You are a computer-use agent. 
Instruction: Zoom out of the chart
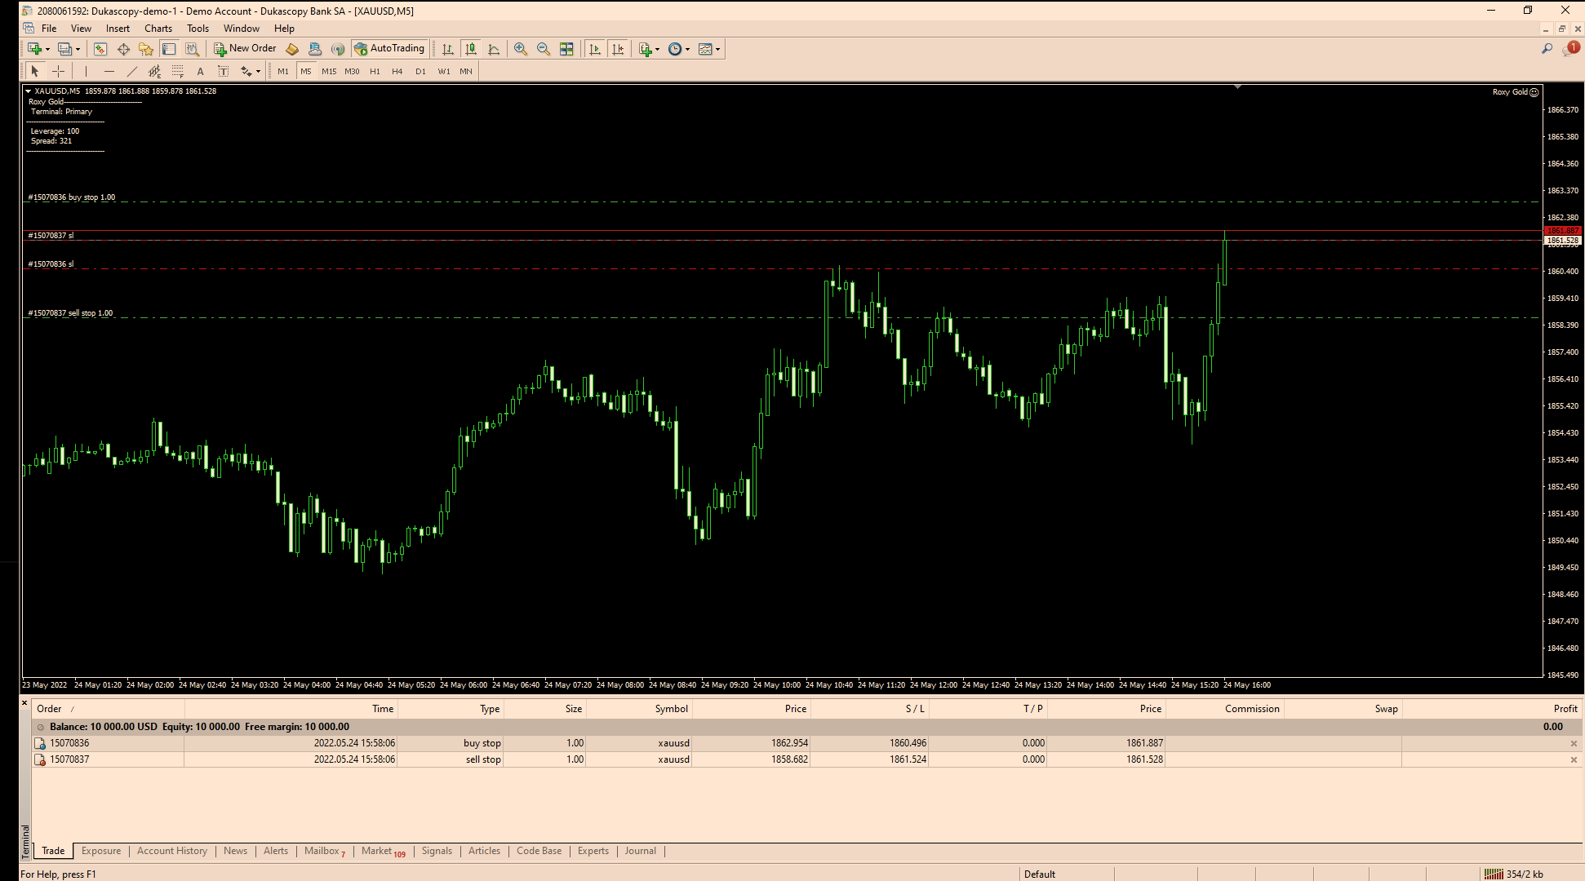point(544,49)
